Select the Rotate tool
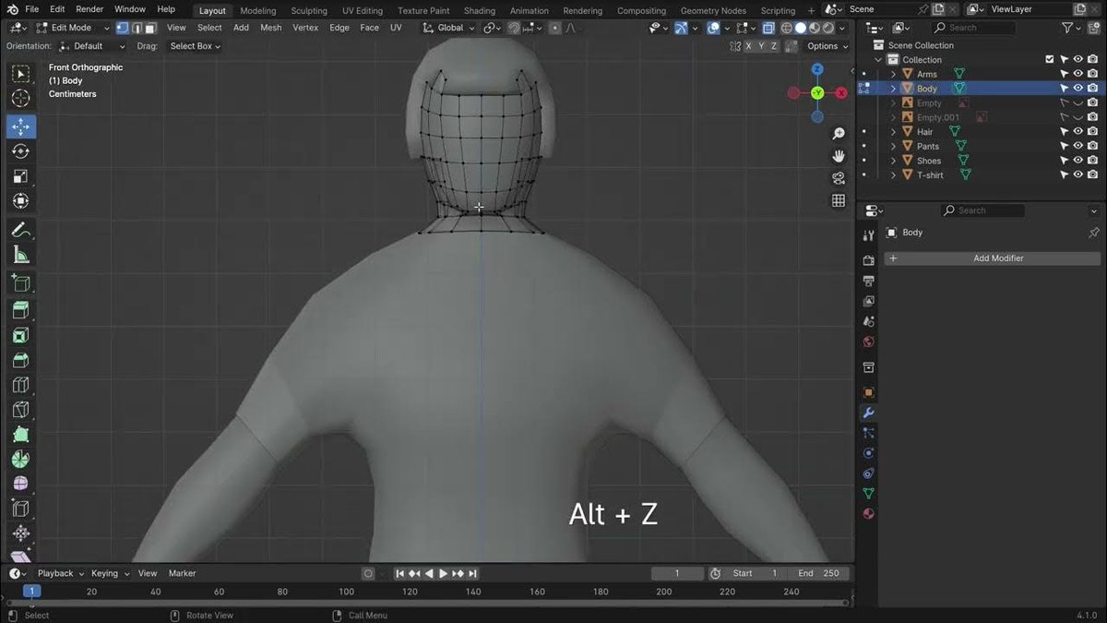This screenshot has width=1107, height=623. coord(20,150)
